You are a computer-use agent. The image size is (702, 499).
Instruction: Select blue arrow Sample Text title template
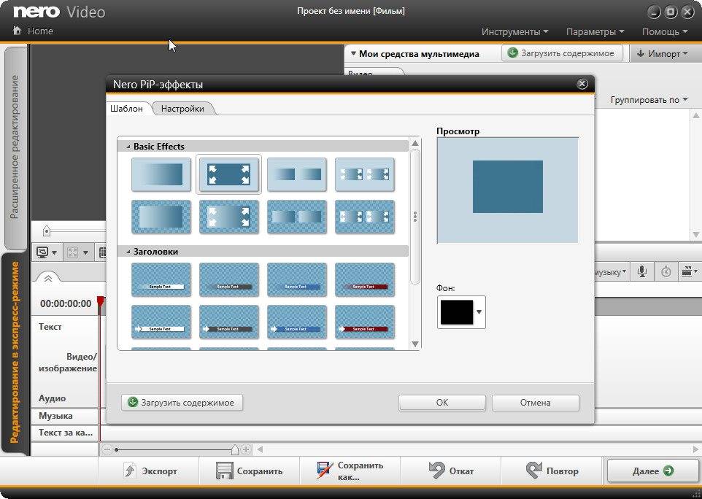pos(297,322)
